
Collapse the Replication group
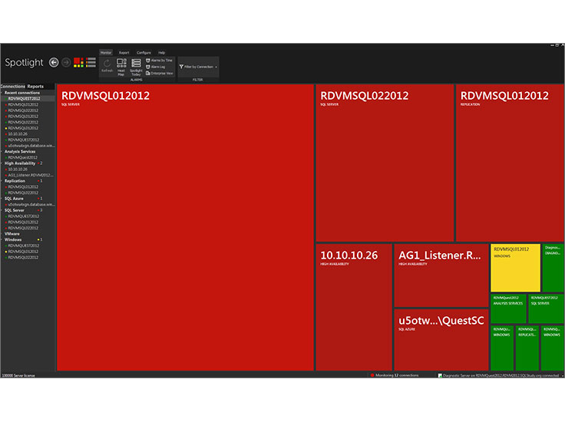[x=2, y=181]
